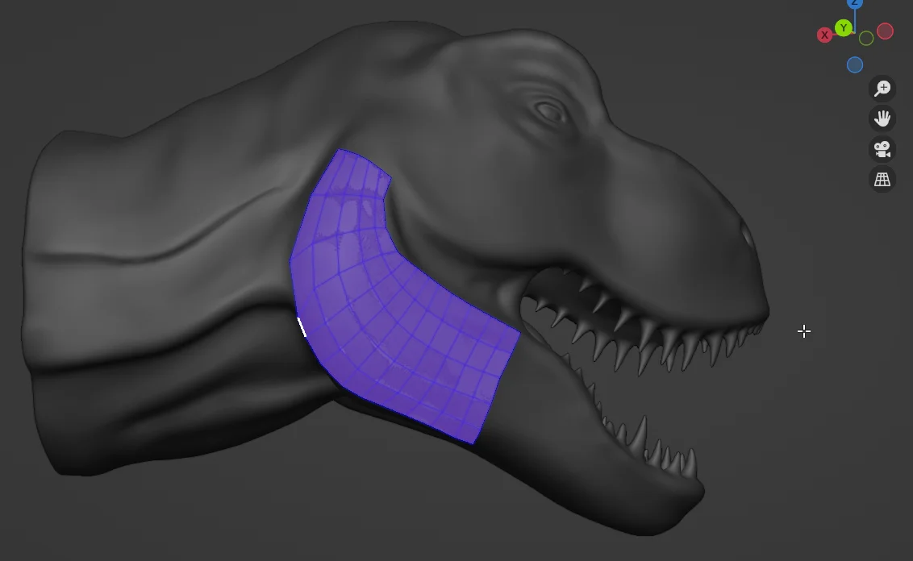Click the unlabeled blue negative Z axis circle
913x561 pixels.
click(855, 65)
